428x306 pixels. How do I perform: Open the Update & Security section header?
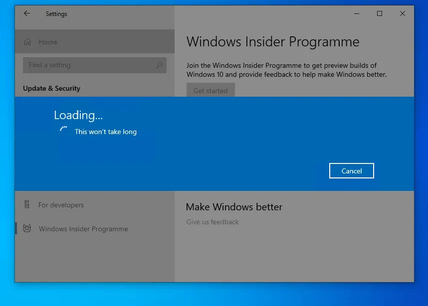(51, 88)
